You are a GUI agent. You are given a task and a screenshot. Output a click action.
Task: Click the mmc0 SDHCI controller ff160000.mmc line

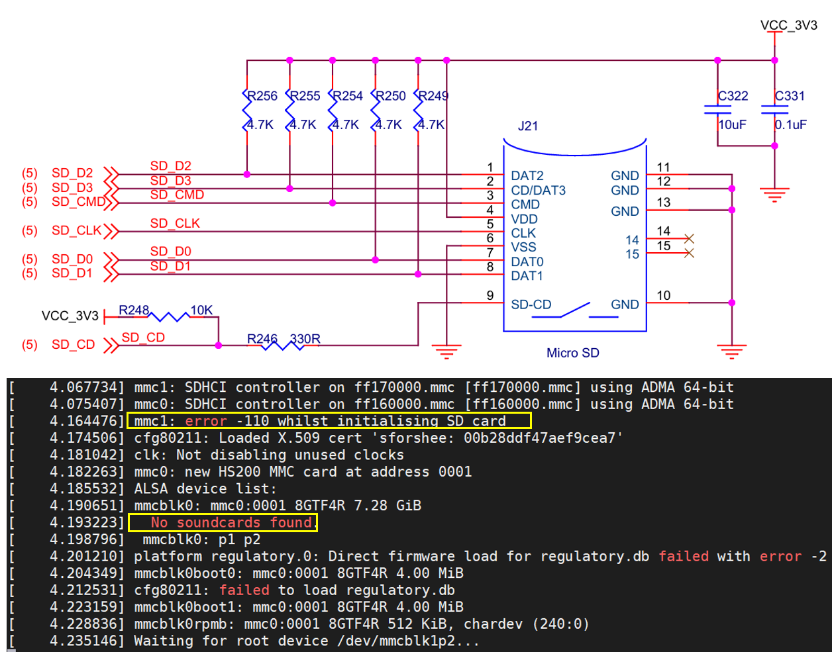[x=434, y=404]
